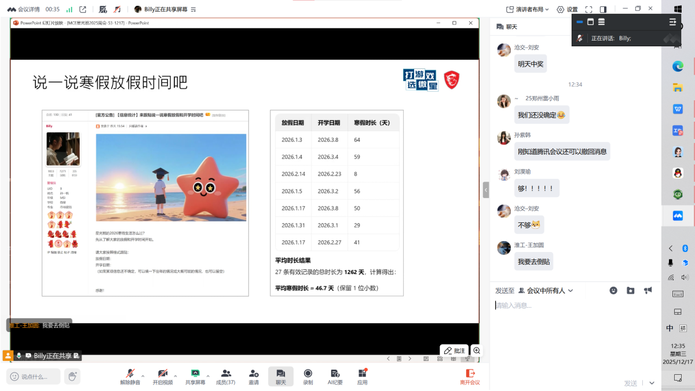Open 设置 settings in top bar
This screenshot has width=695, height=391.
567,9
